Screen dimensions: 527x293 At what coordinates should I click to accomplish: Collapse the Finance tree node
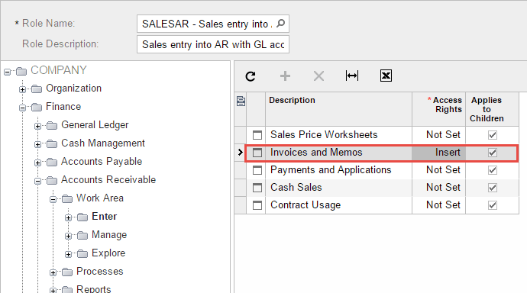click(x=22, y=108)
